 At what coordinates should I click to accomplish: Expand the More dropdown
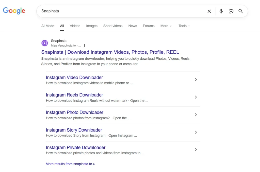pos(166,26)
